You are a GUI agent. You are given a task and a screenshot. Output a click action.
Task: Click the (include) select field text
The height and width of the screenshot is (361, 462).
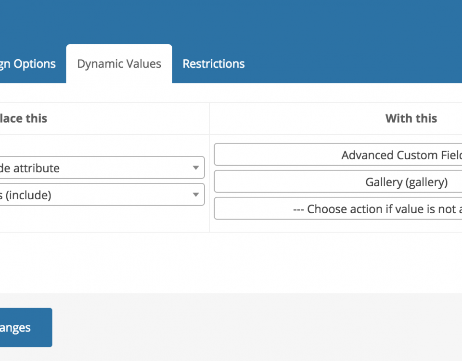coord(26,195)
